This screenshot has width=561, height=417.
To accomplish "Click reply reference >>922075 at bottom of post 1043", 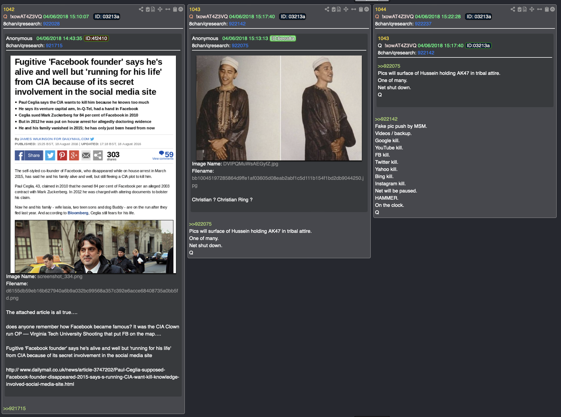I will coord(200,224).
